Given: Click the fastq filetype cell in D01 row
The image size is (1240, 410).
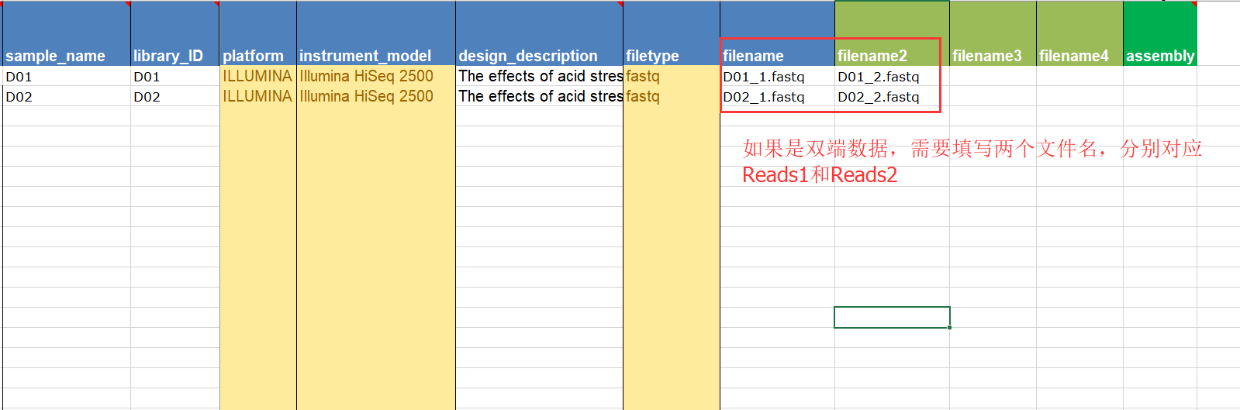Looking at the screenshot, I should 671,77.
